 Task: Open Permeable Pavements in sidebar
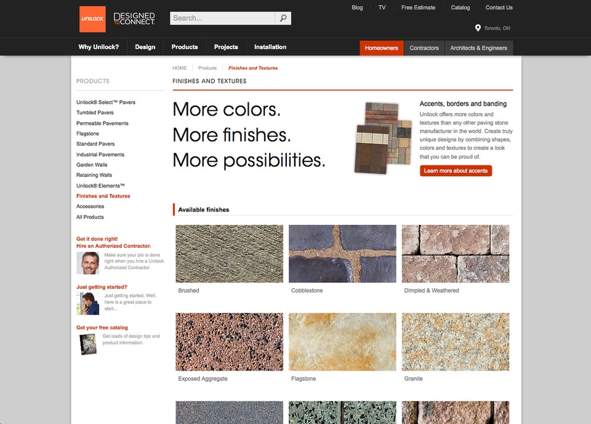click(103, 124)
